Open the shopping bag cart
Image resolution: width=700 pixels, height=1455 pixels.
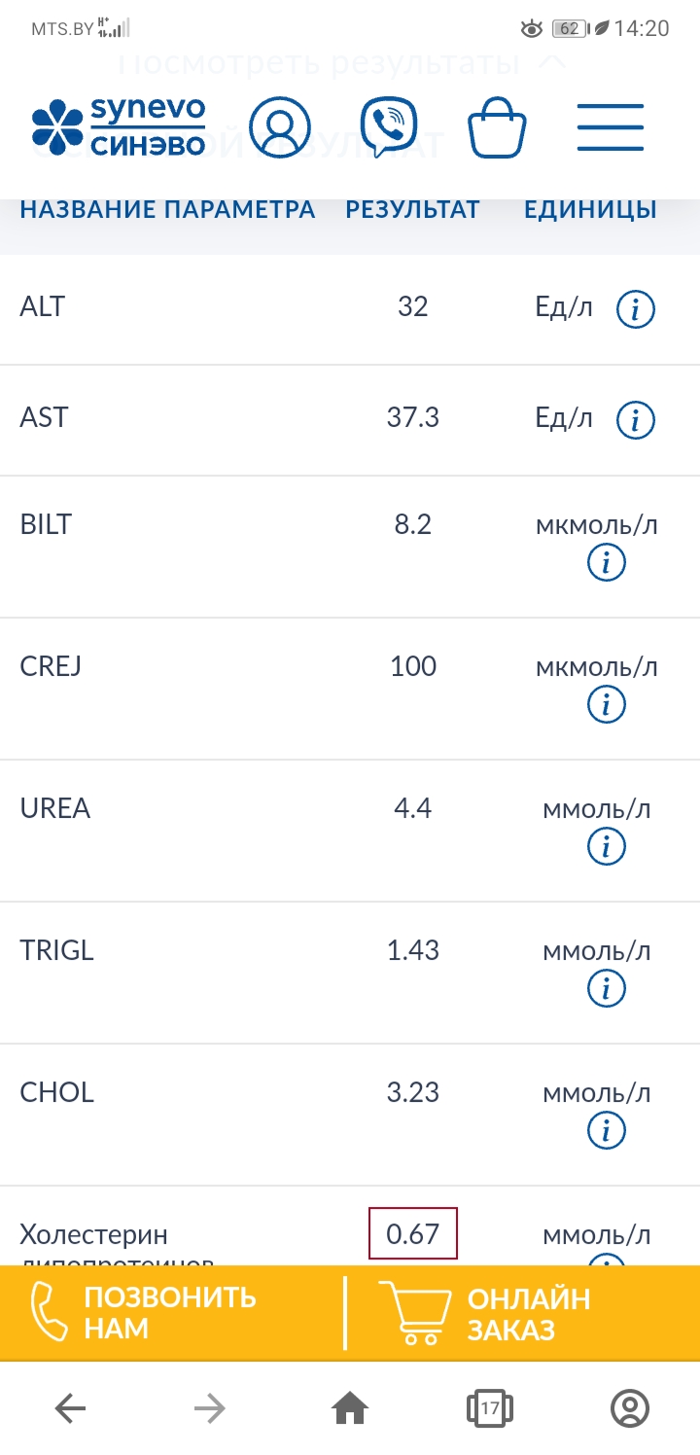[497, 129]
